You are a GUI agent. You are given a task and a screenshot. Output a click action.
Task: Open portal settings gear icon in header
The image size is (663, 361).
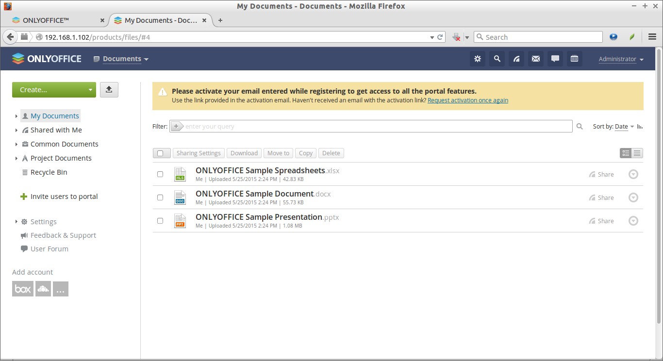478,59
